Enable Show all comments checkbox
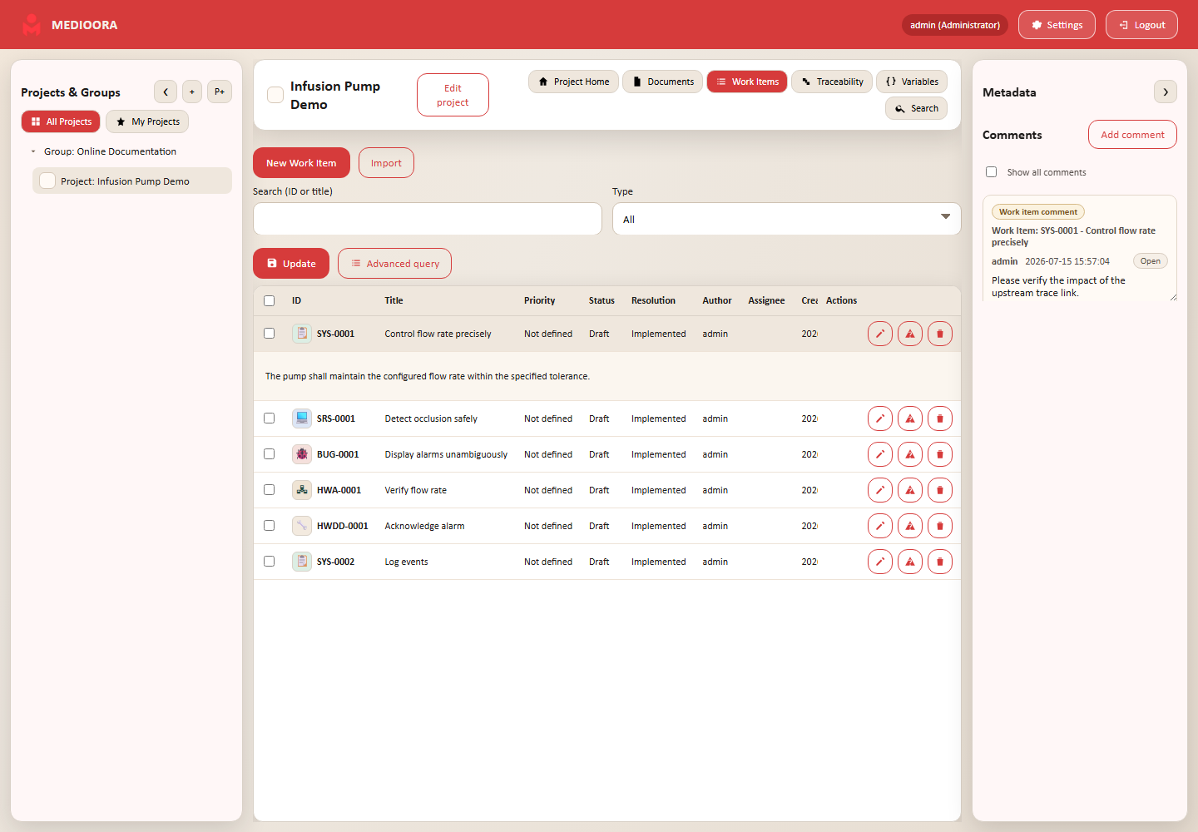 pyautogui.click(x=991, y=172)
